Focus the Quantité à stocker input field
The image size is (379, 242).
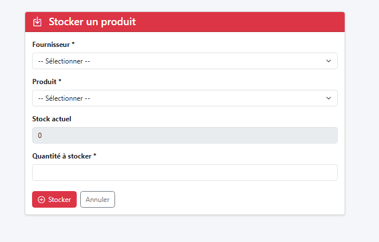184,173
